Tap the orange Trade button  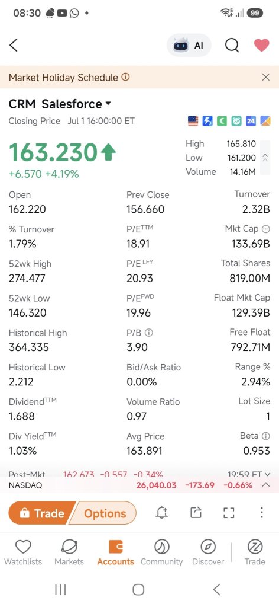pos(41,513)
